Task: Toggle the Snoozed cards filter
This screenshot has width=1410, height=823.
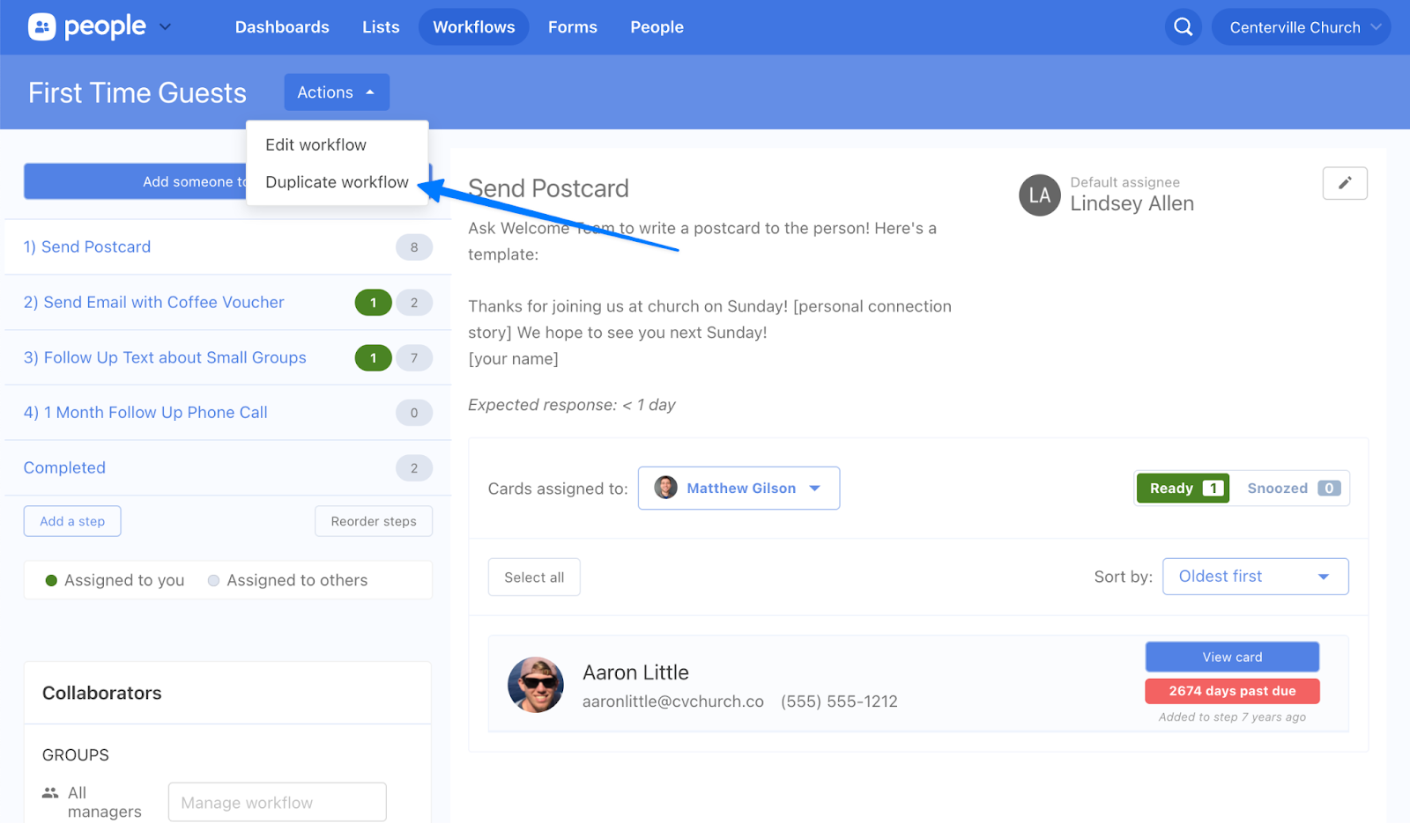Action: (x=1291, y=489)
